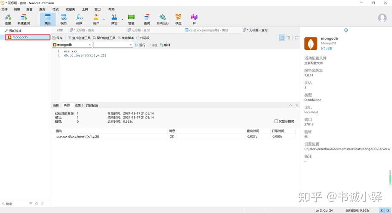Enable the 仅显示错误 checkbox
The height and width of the screenshot is (213, 392).
276,121
